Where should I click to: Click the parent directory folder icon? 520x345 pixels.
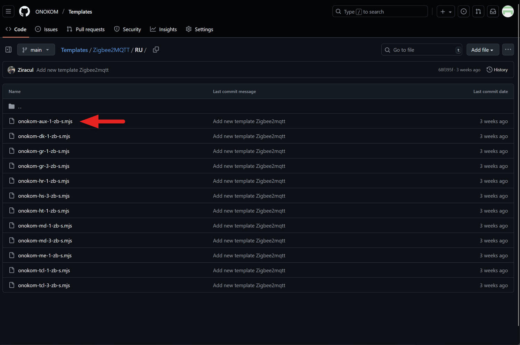[12, 106]
